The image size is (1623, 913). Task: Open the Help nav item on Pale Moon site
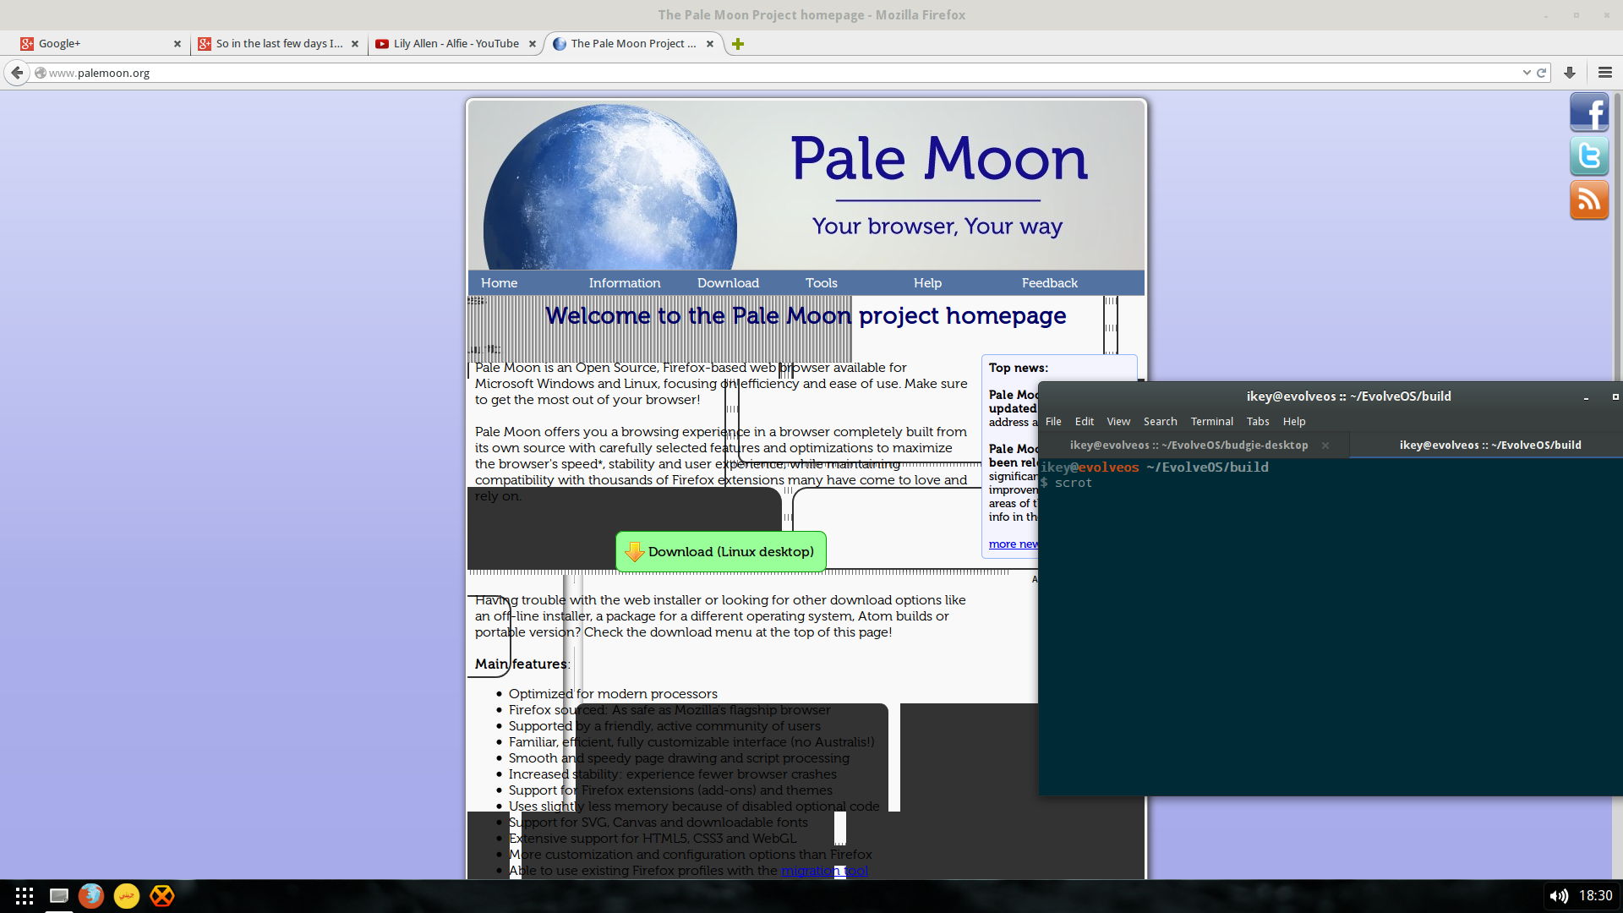tap(927, 283)
